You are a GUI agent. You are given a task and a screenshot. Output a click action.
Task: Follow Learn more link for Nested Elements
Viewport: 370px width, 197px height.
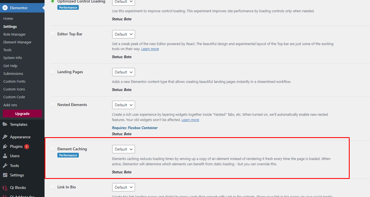(x=190, y=120)
